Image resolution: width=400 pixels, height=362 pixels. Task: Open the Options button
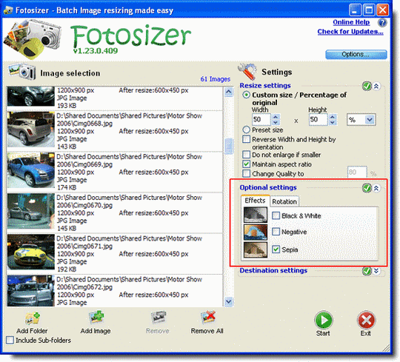[x=356, y=54]
